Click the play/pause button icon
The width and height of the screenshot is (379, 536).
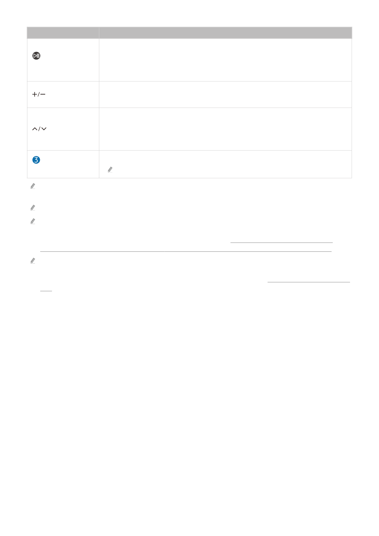click(37, 56)
